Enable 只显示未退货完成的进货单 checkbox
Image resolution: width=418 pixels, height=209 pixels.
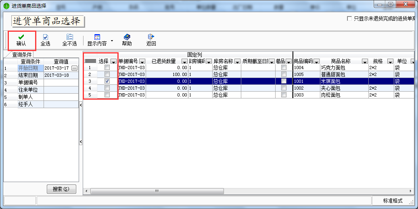349,19
